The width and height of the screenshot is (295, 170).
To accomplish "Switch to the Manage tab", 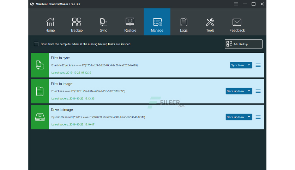I will [x=157, y=22].
